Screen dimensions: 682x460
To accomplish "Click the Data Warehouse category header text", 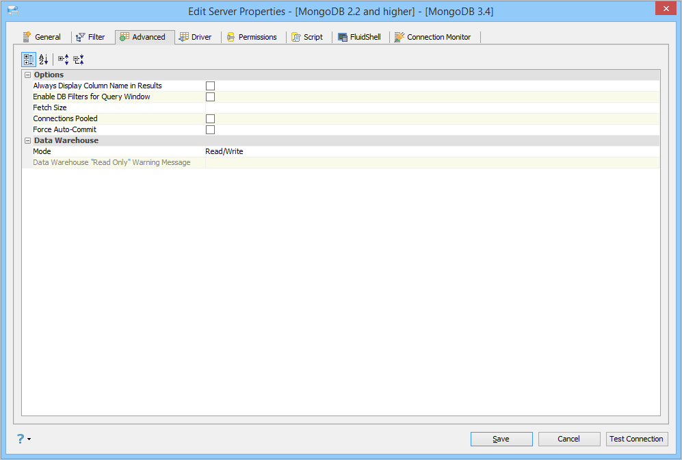I will point(66,140).
